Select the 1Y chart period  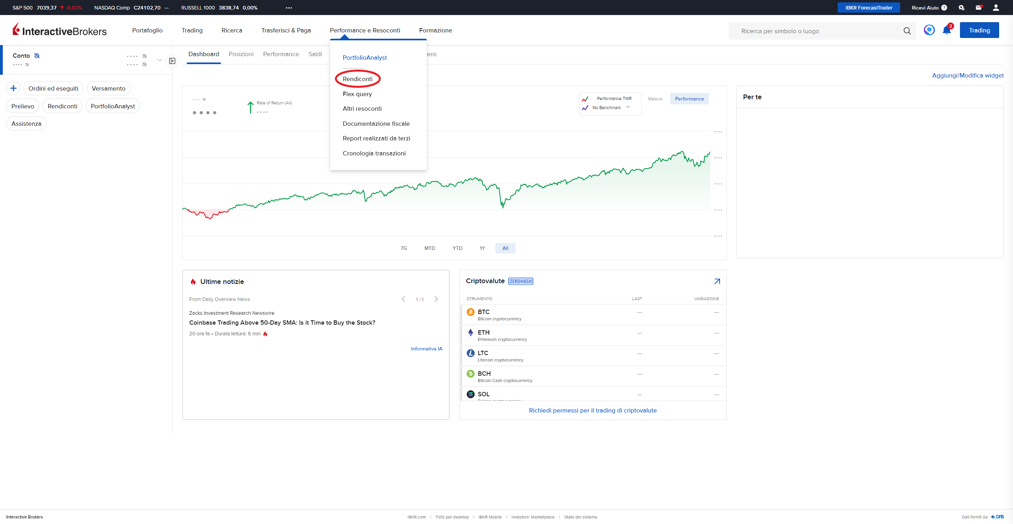pos(482,248)
